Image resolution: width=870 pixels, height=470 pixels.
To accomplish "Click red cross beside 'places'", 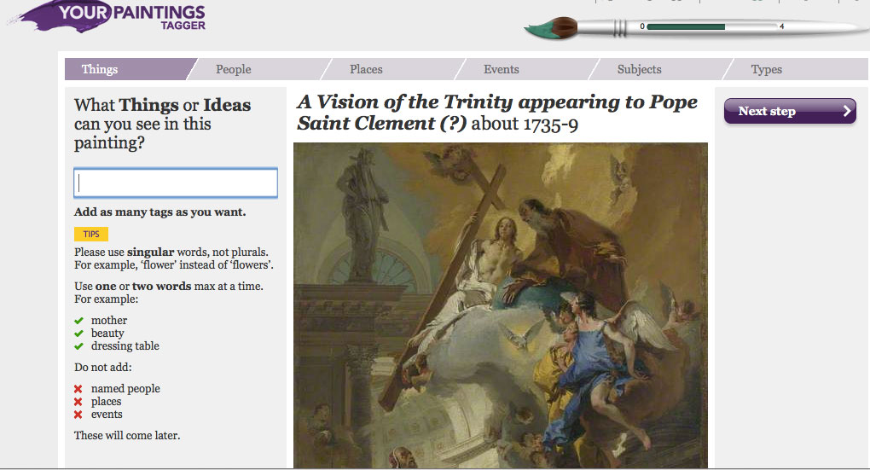I will [x=78, y=402].
